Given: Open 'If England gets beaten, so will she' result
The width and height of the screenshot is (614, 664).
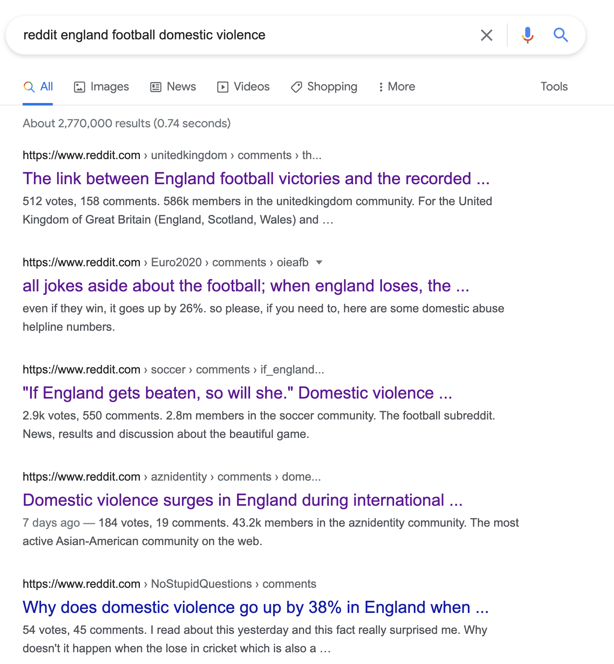Looking at the screenshot, I should [237, 393].
